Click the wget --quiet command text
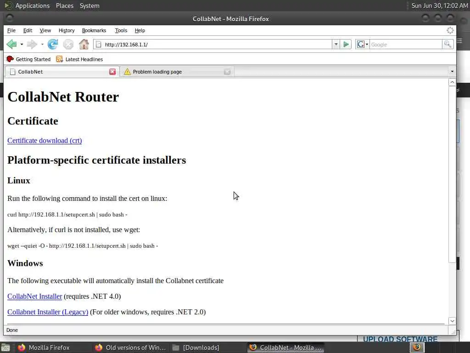 click(x=83, y=246)
